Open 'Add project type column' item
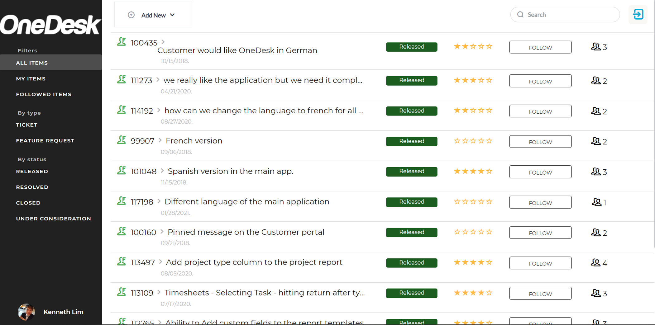Image resolution: width=655 pixels, height=325 pixels. tap(254, 262)
